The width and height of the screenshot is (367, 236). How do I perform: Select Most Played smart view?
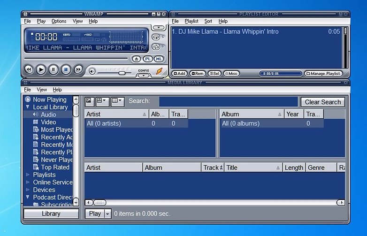(57, 129)
